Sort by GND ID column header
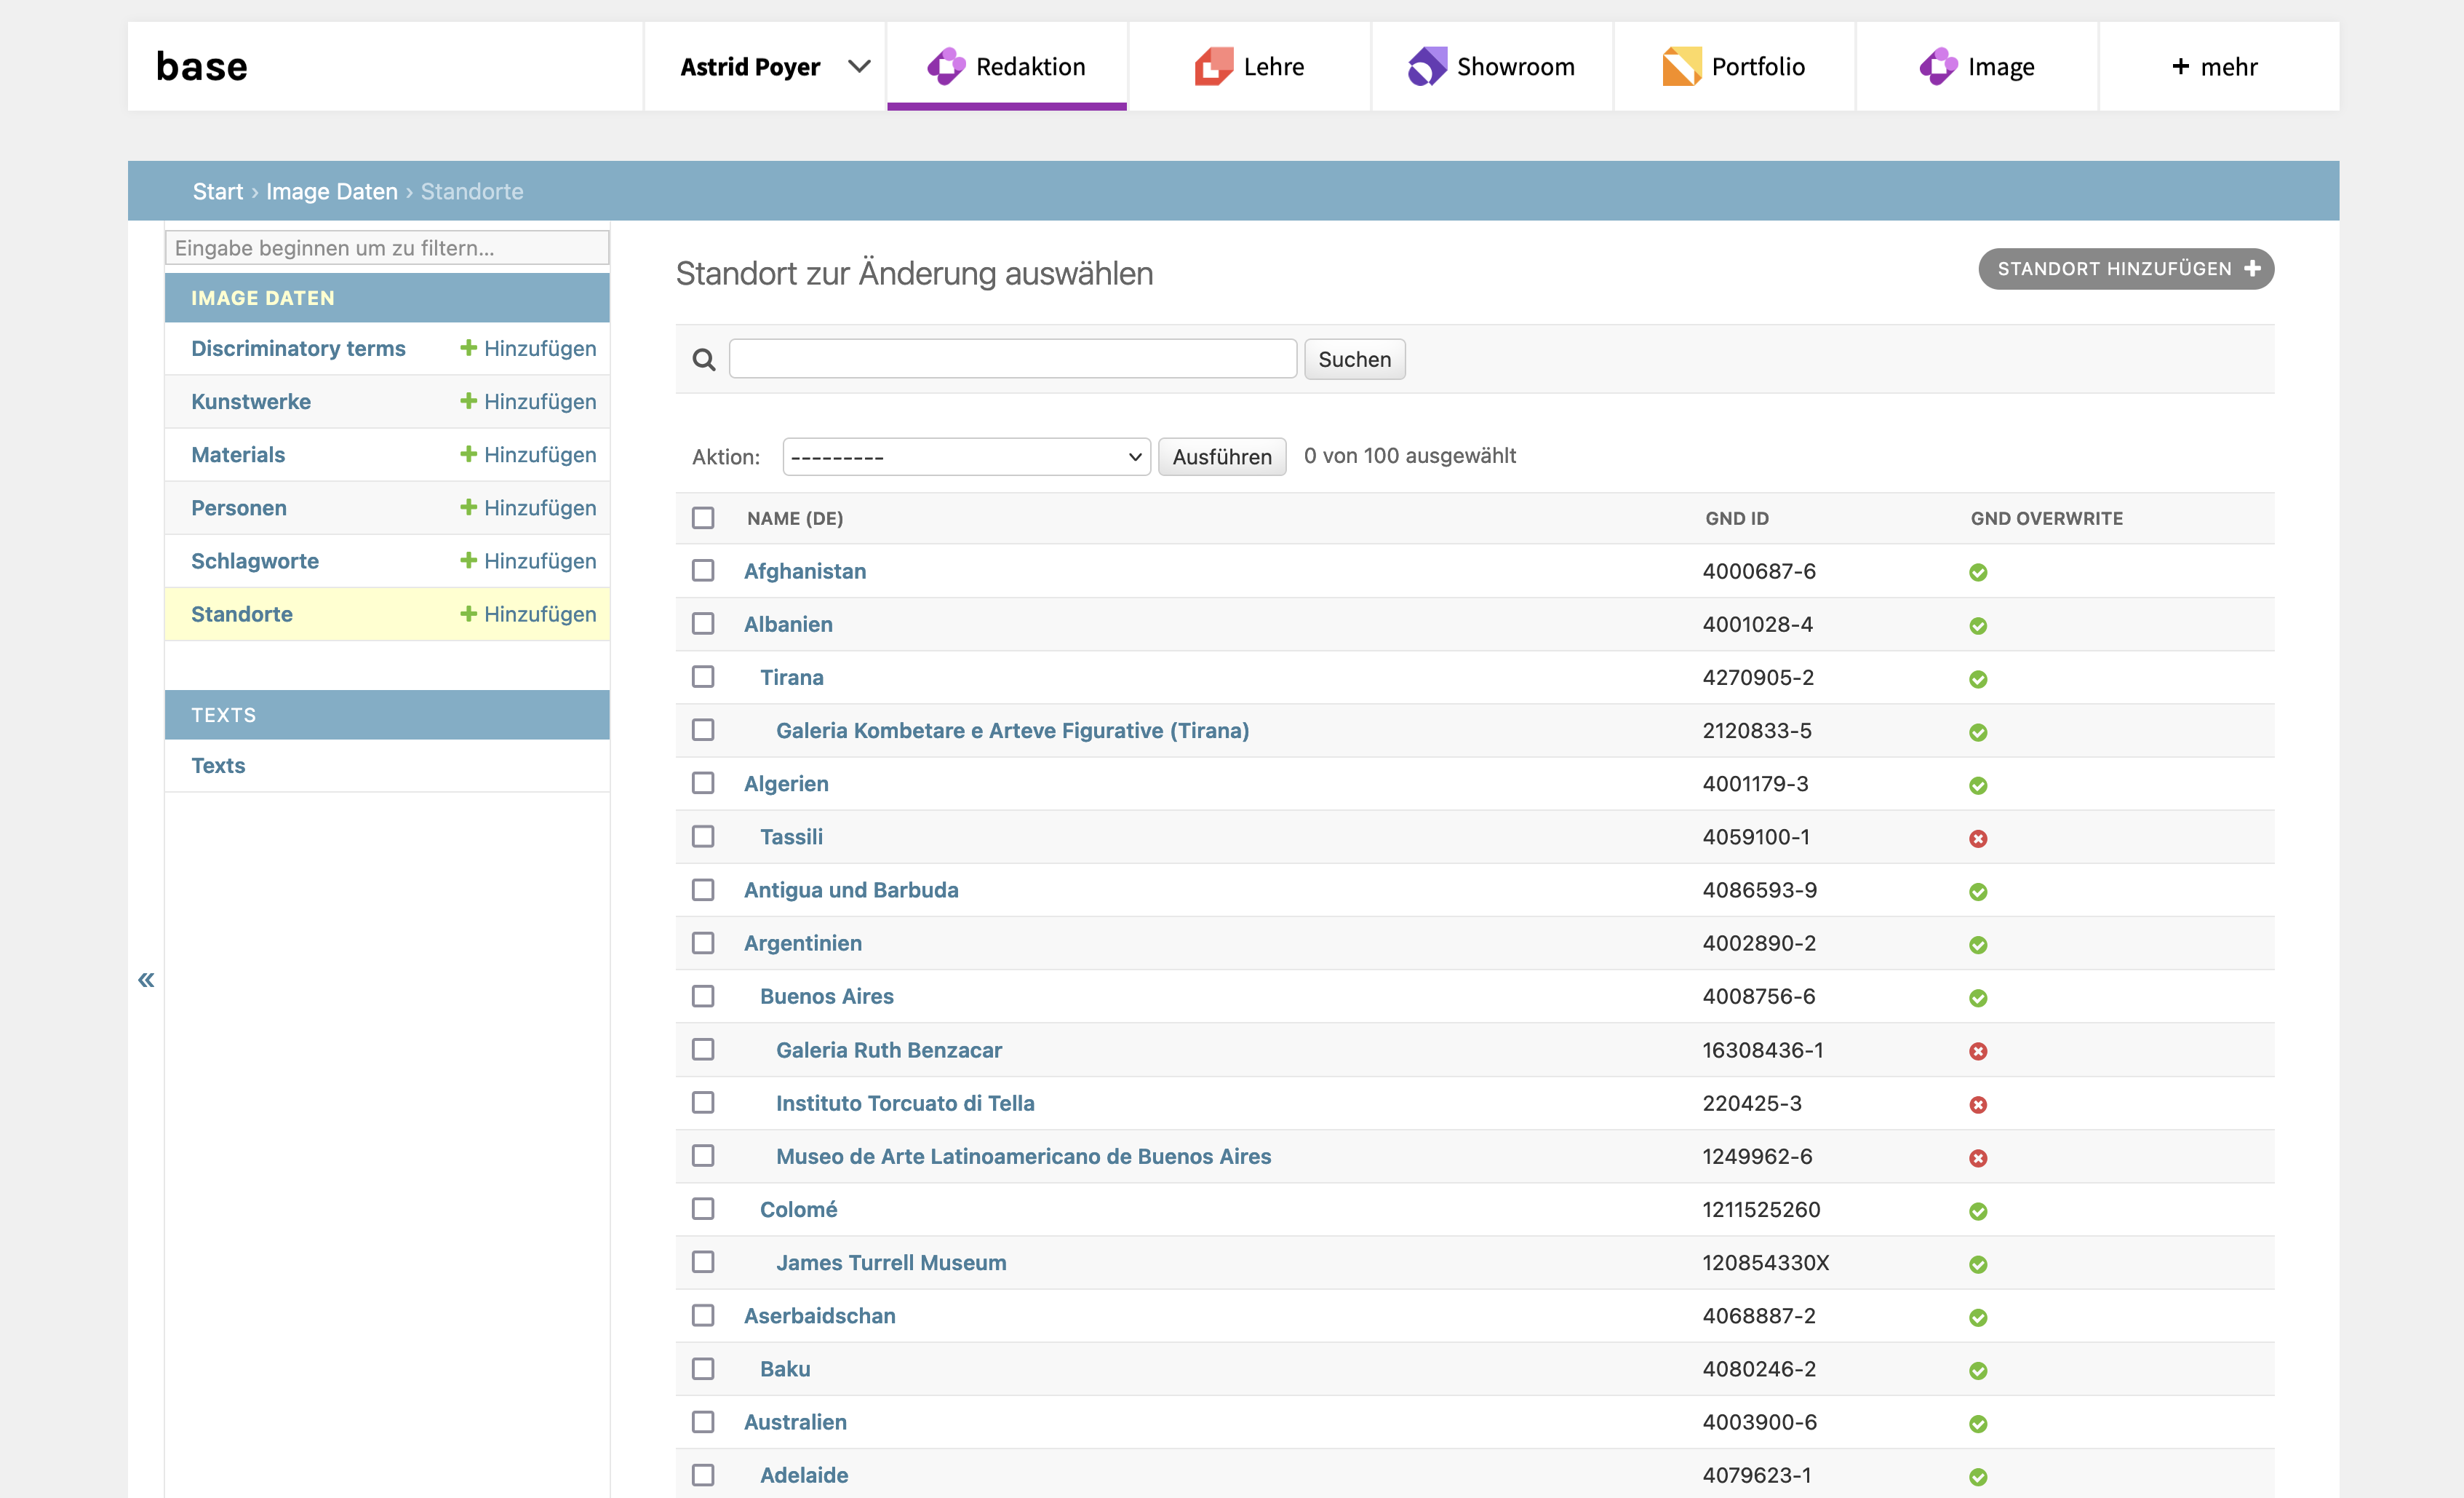The height and width of the screenshot is (1498, 2464). [1737, 518]
